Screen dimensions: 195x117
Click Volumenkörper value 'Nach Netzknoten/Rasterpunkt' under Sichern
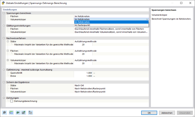[x=90, y=92]
